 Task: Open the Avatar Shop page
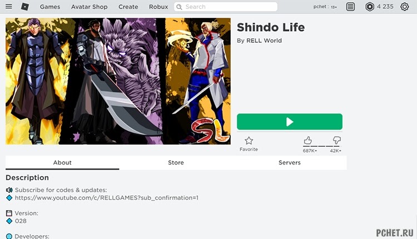click(x=89, y=7)
